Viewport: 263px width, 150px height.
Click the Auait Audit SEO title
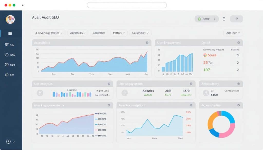pos(45,17)
